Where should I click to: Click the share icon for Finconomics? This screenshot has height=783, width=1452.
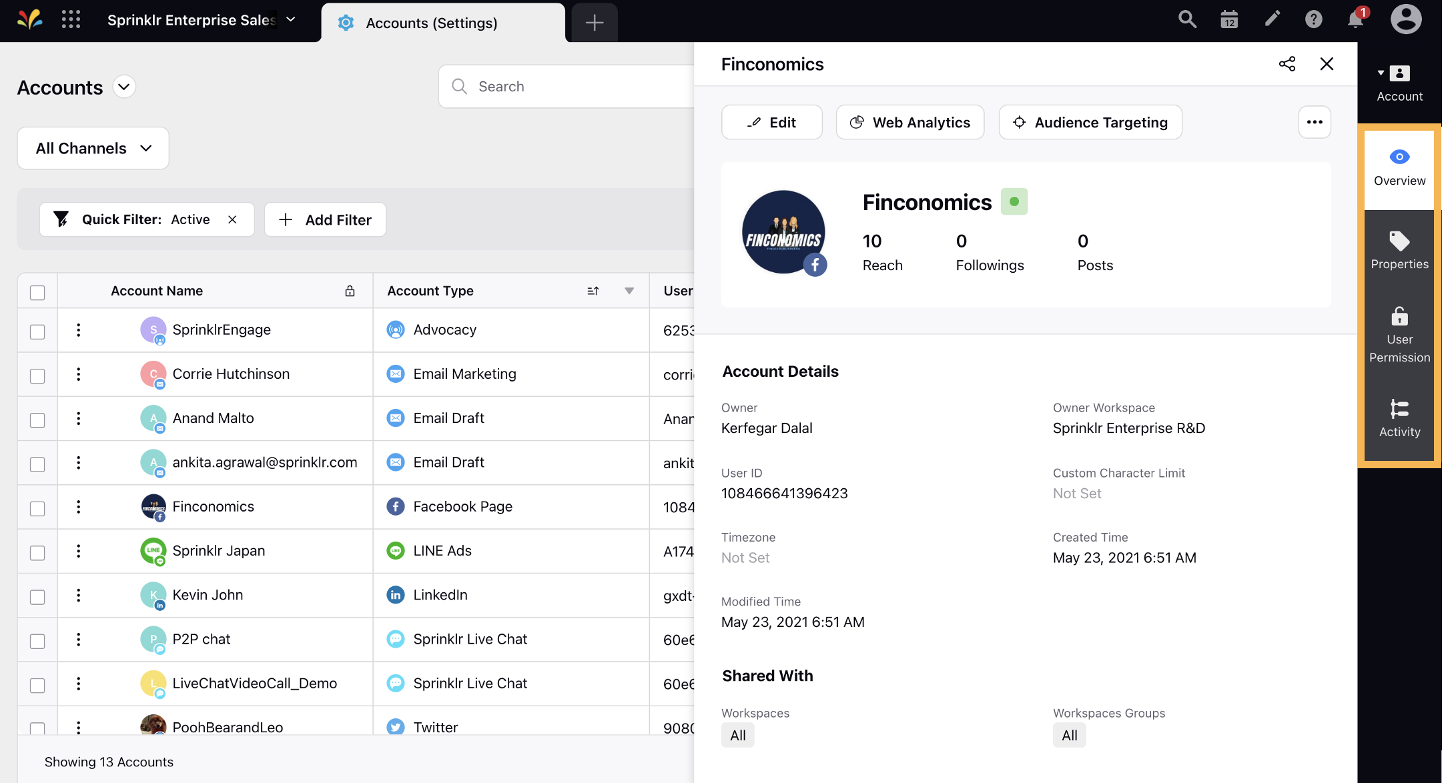[1287, 64]
